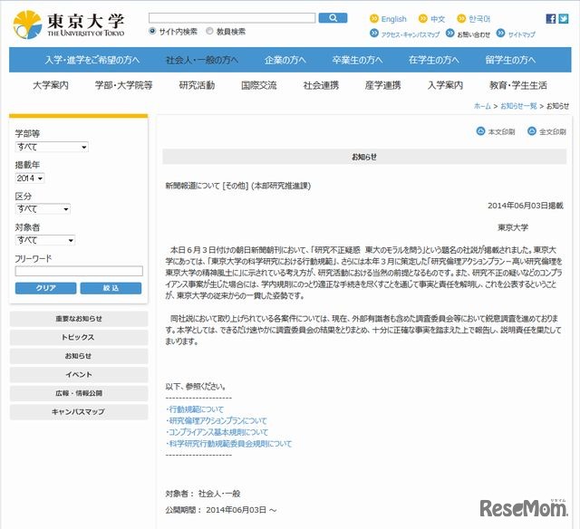Open キャンパスマップ sidebar item
The height and width of the screenshot is (529, 580).
[x=79, y=412]
